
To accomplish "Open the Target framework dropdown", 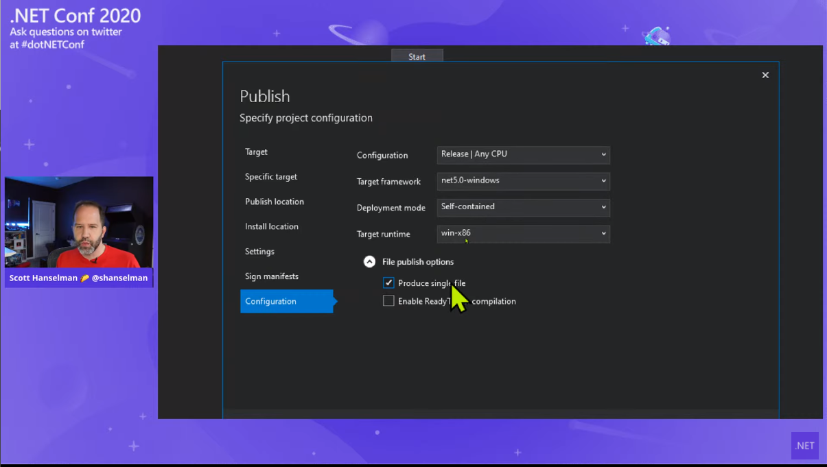I will pos(523,181).
